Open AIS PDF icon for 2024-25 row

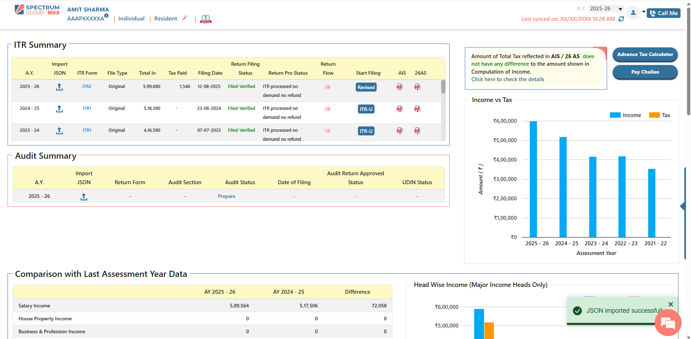click(399, 109)
